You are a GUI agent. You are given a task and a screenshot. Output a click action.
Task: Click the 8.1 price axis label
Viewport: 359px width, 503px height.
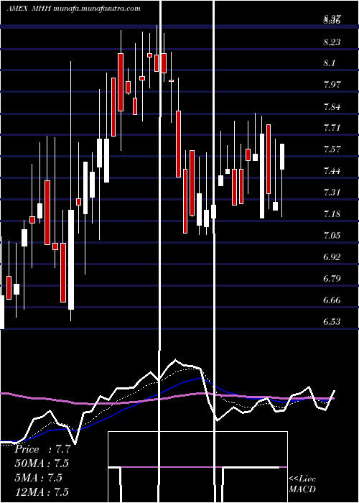click(329, 63)
